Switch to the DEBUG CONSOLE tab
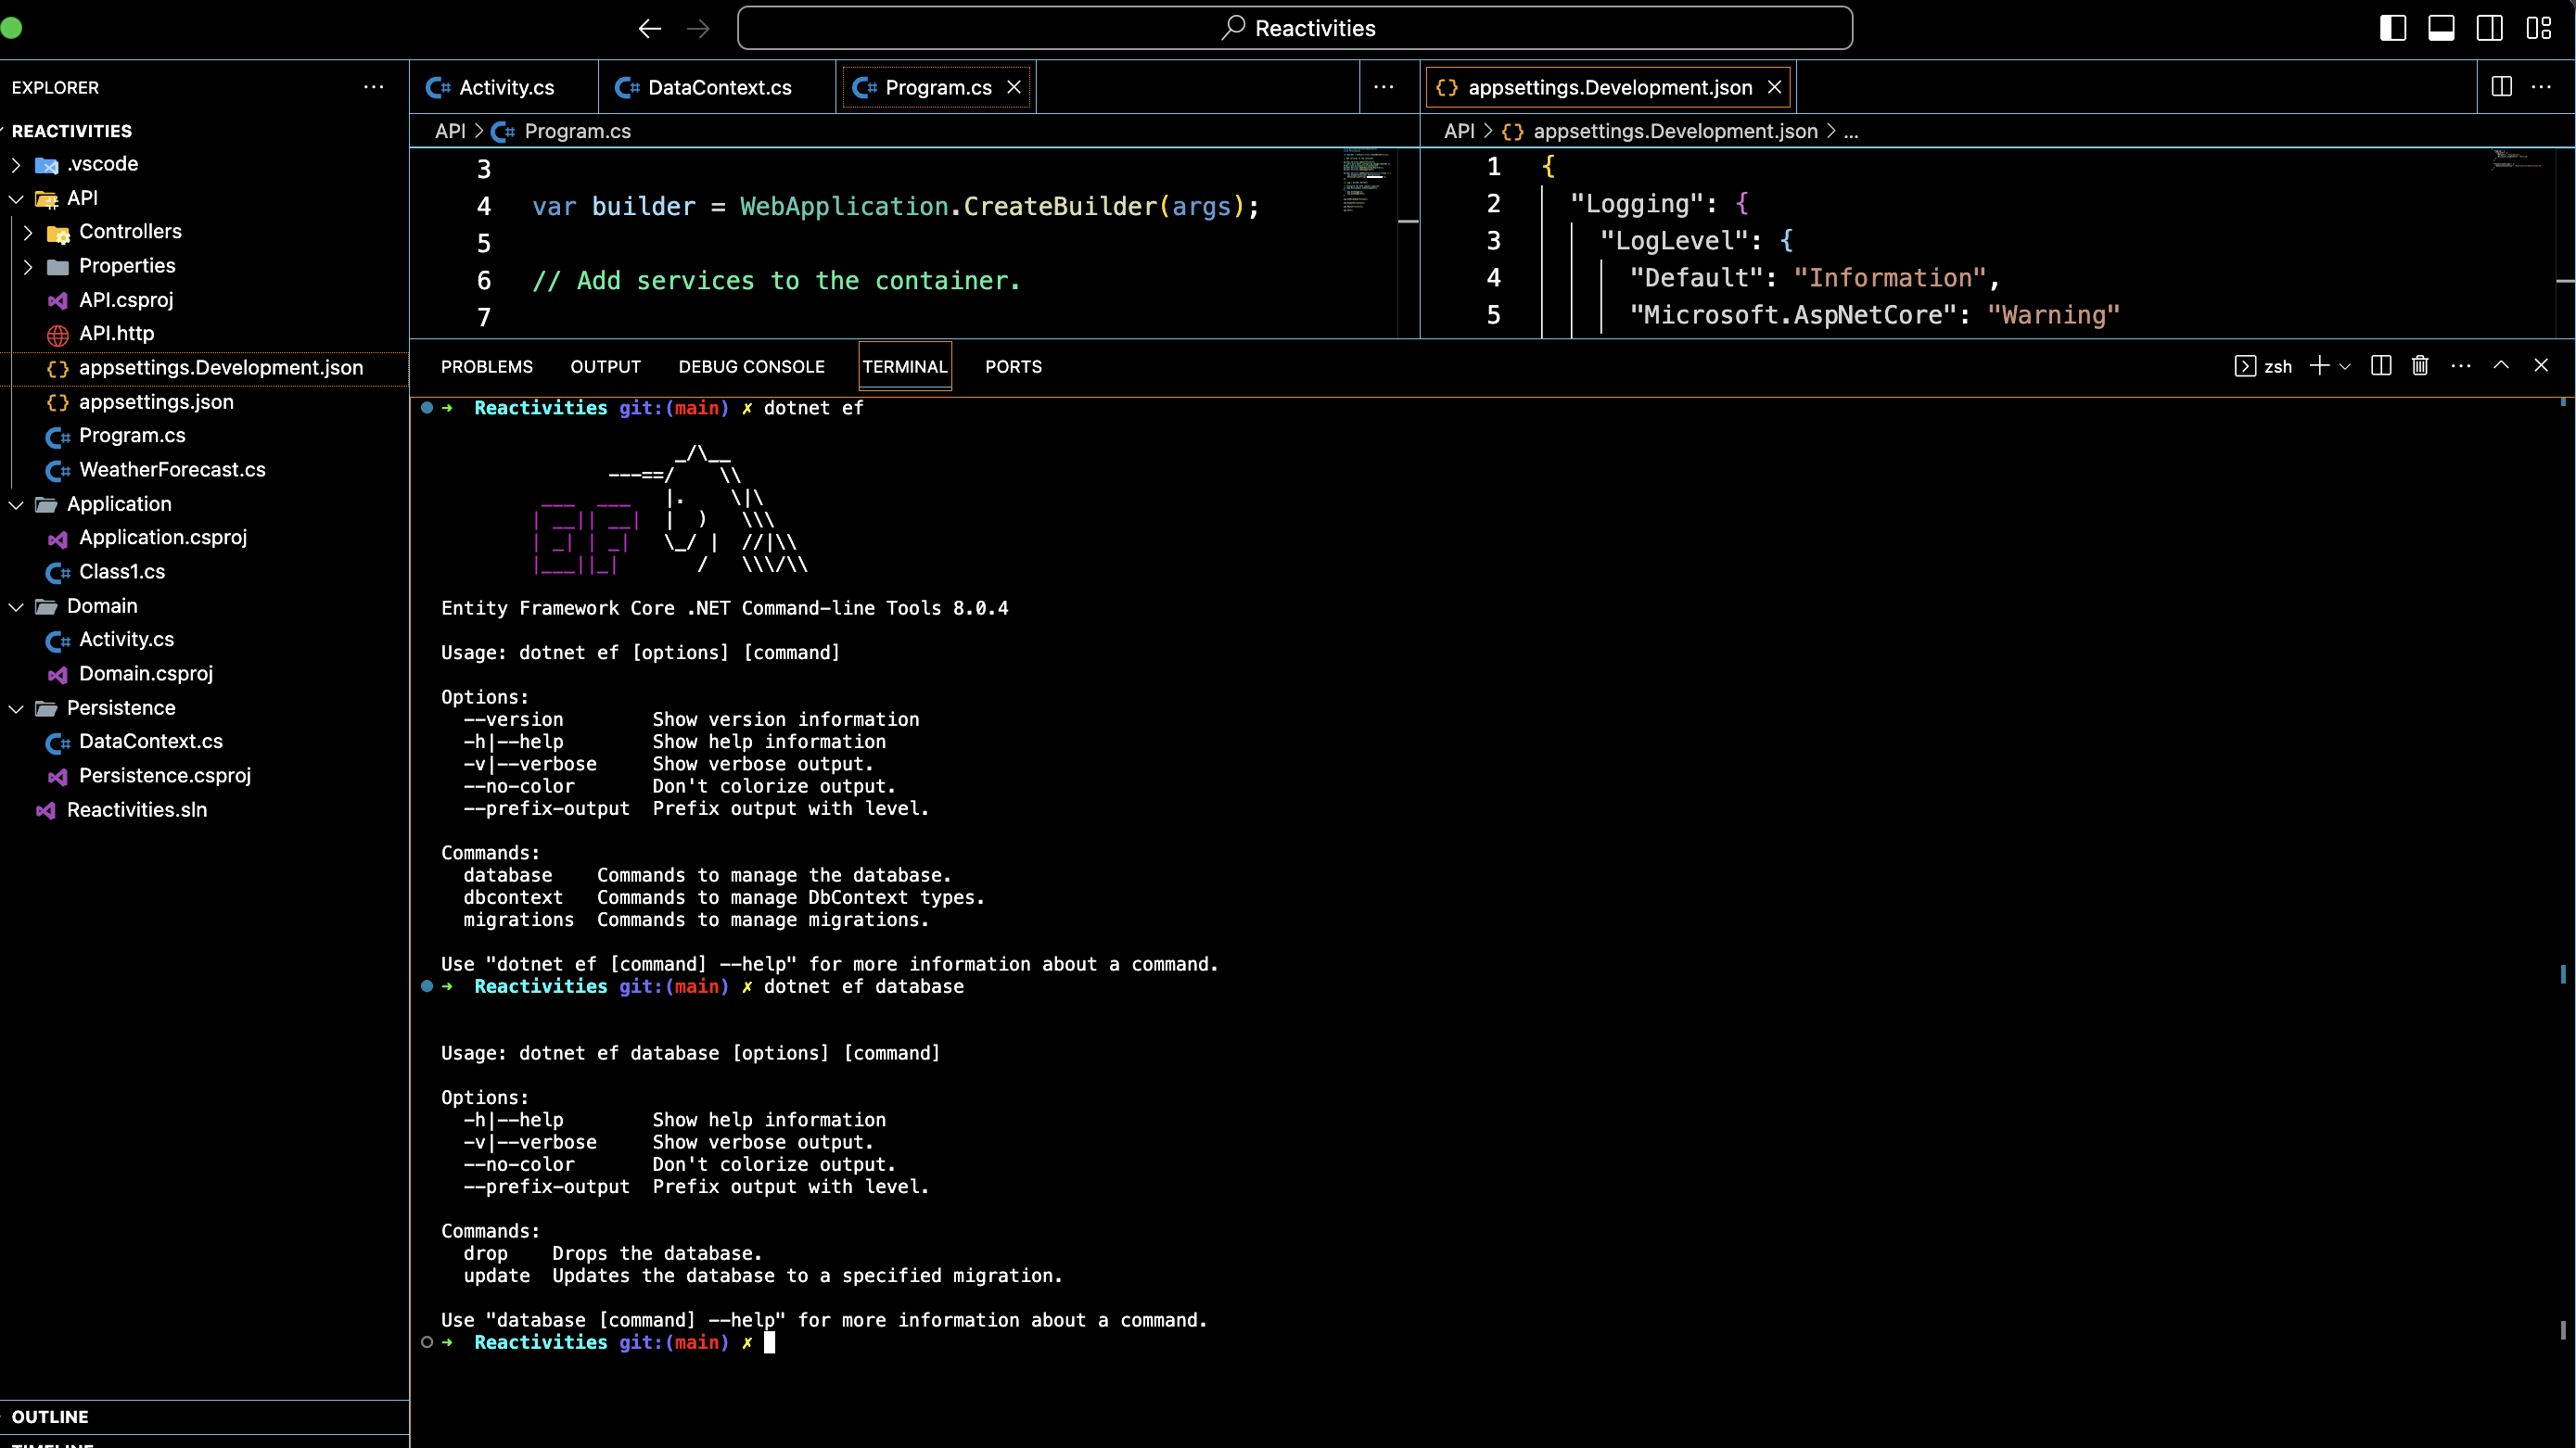Screen dimensions: 2576x1448 [751, 367]
